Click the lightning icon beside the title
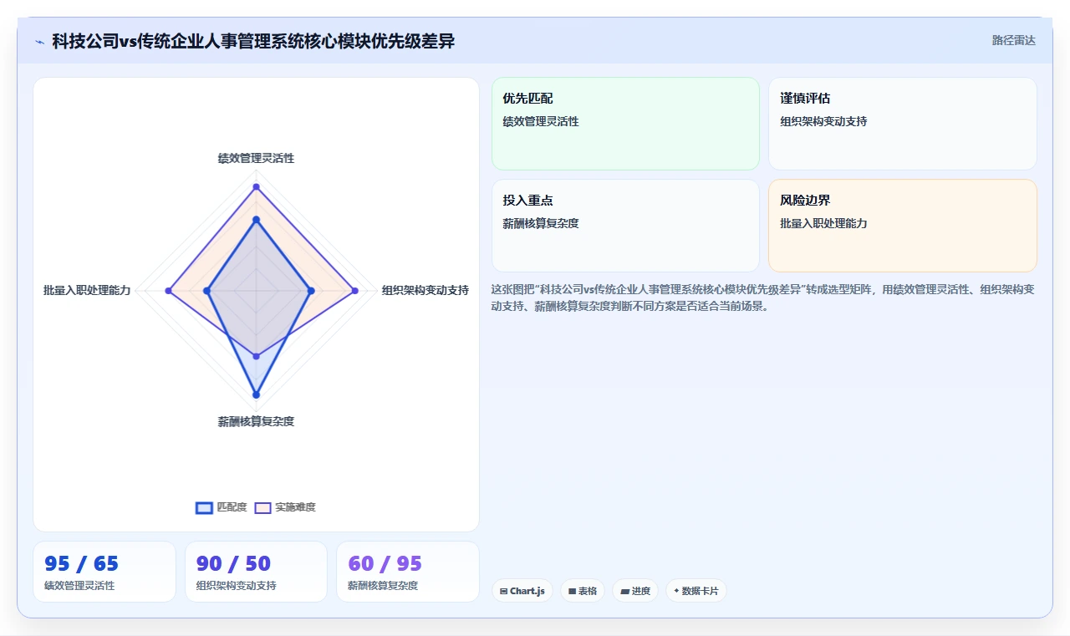The width and height of the screenshot is (1070, 636). [x=39, y=41]
